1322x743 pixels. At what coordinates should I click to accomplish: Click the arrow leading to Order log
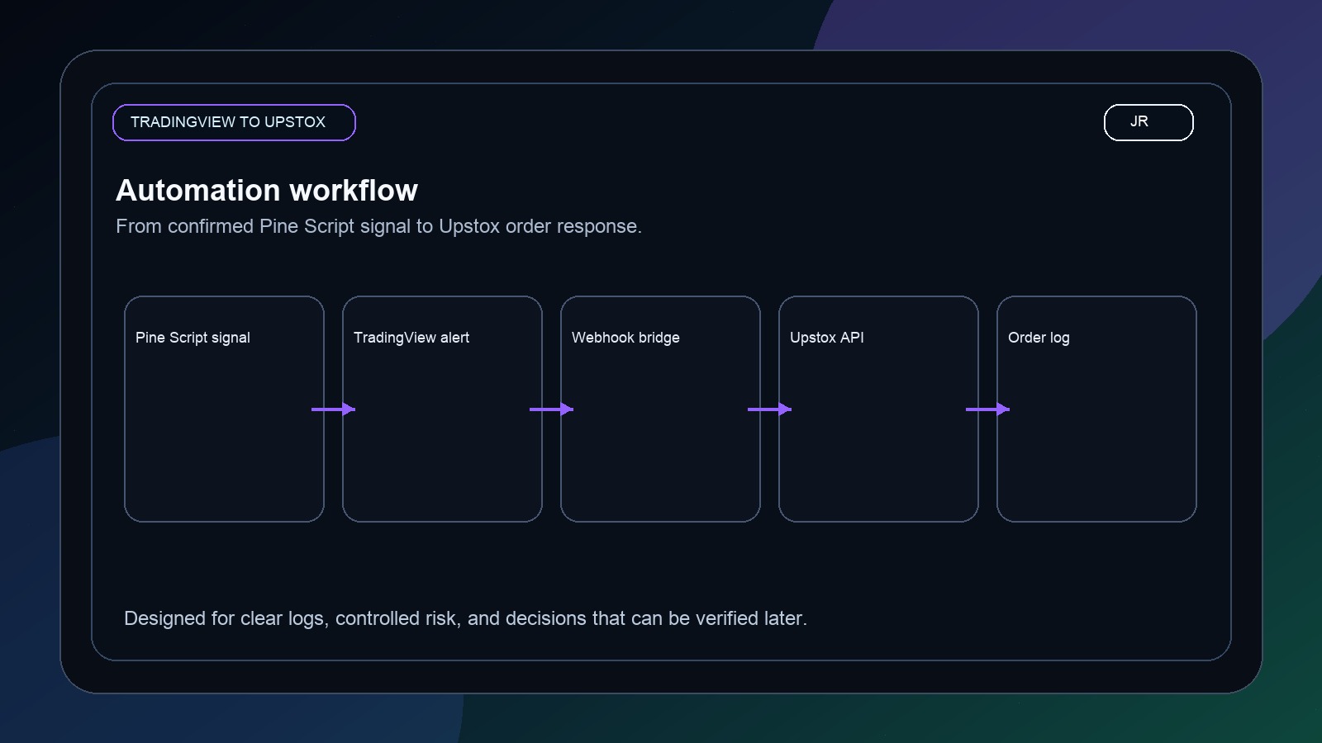point(987,409)
